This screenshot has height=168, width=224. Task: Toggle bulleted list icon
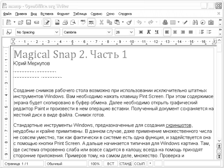(209, 32)
